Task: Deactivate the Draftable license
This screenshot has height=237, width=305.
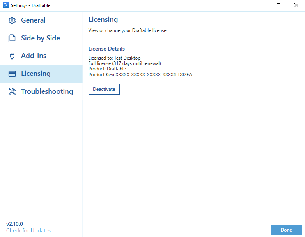Action: tap(104, 89)
